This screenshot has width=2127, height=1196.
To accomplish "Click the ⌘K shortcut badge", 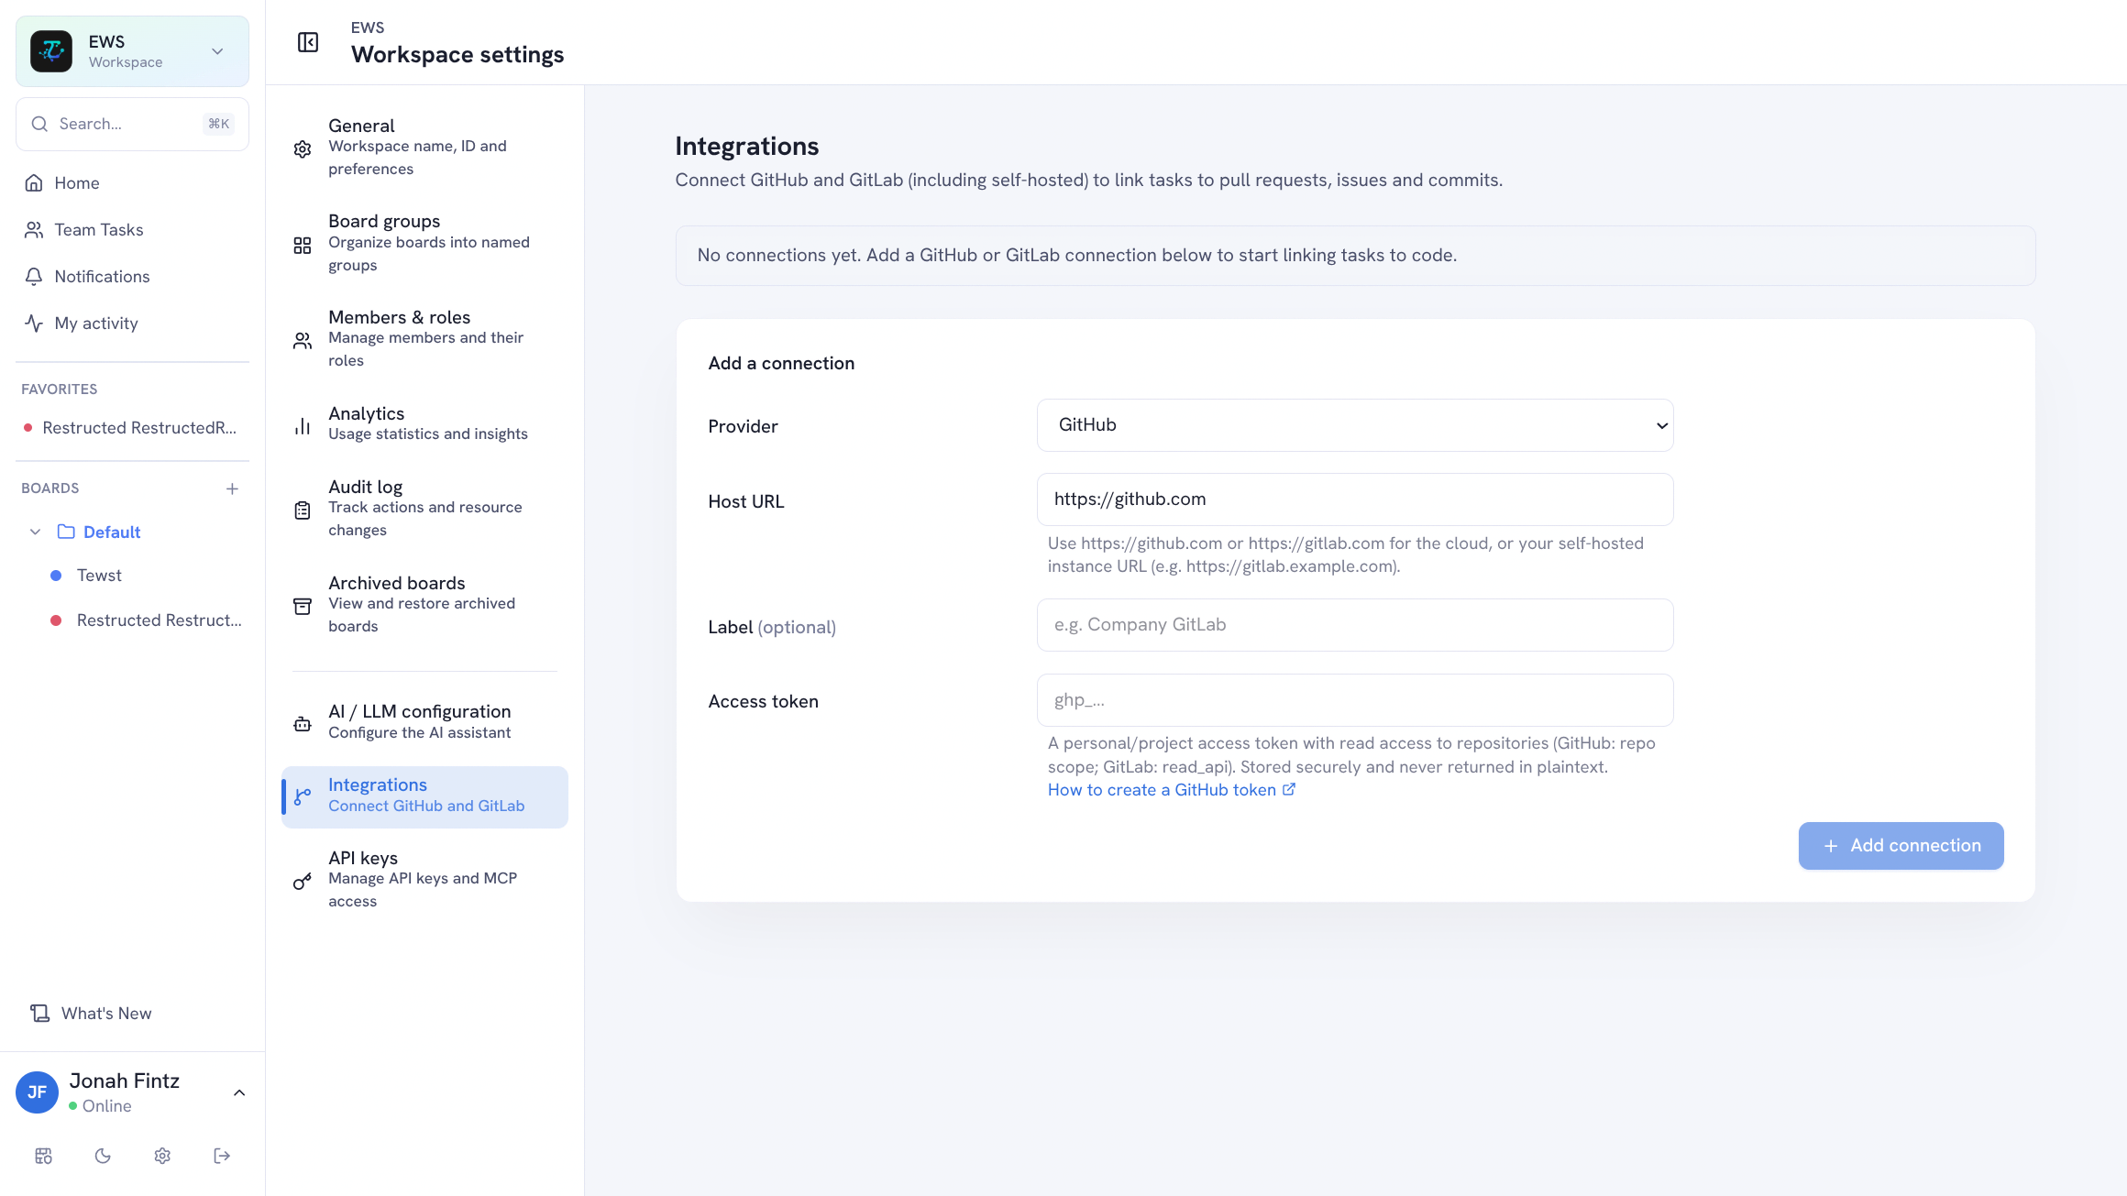I will (x=219, y=124).
